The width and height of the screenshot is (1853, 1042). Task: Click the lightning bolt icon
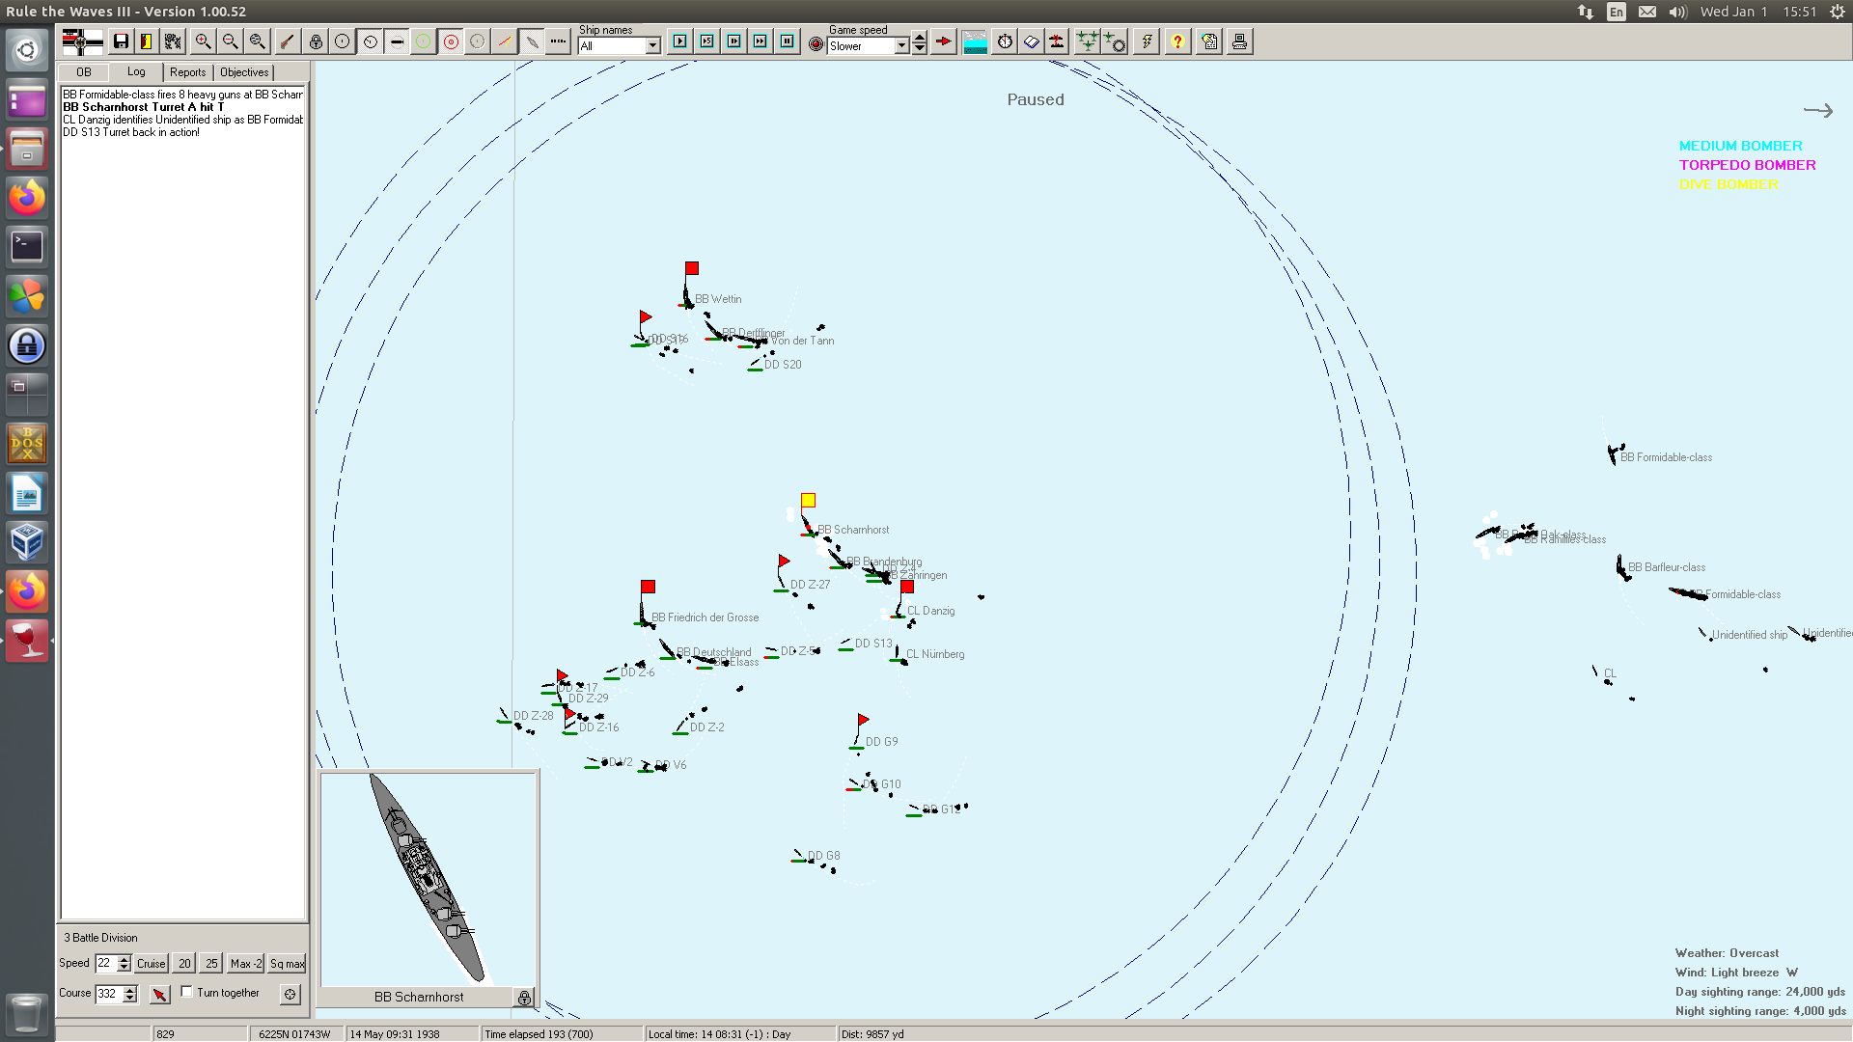tap(1147, 41)
